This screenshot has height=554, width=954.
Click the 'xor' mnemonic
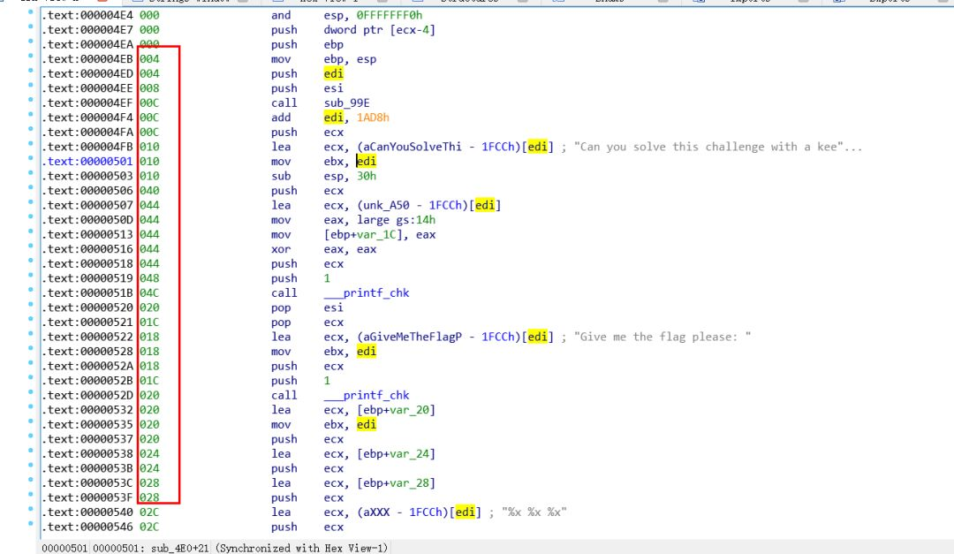click(x=281, y=249)
